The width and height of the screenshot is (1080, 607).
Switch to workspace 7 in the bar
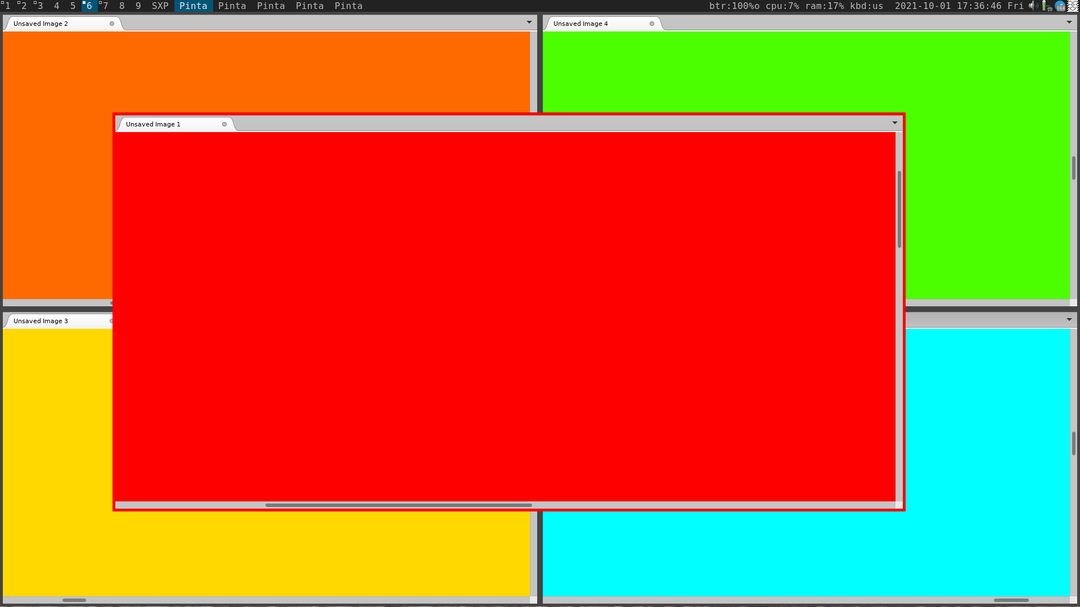pyautogui.click(x=105, y=6)
